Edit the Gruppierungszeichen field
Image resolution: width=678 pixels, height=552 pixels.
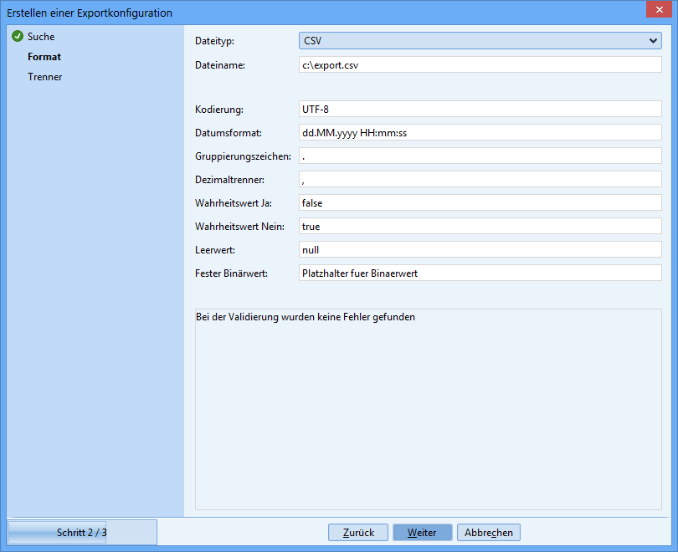(x=480, y=156)
